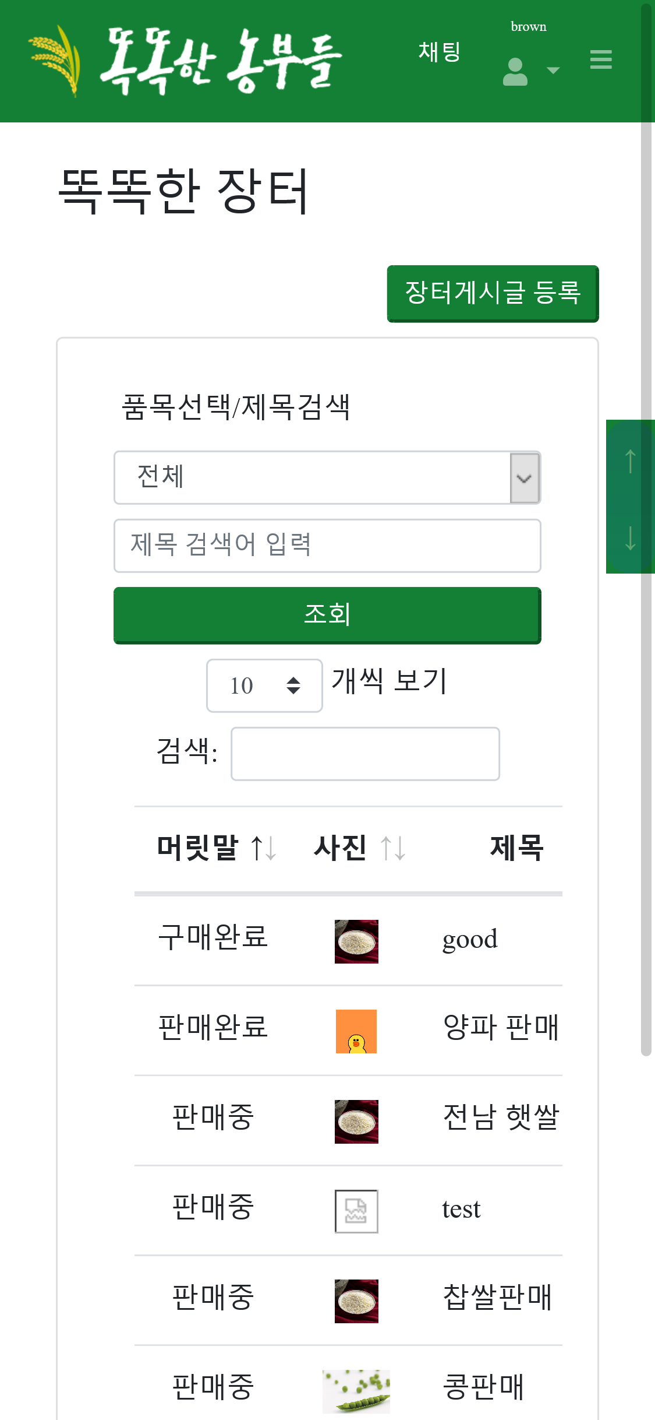Click the scroll-to-top up arrow
Viewport: 655px width, 1420px height.
(630, 461)
